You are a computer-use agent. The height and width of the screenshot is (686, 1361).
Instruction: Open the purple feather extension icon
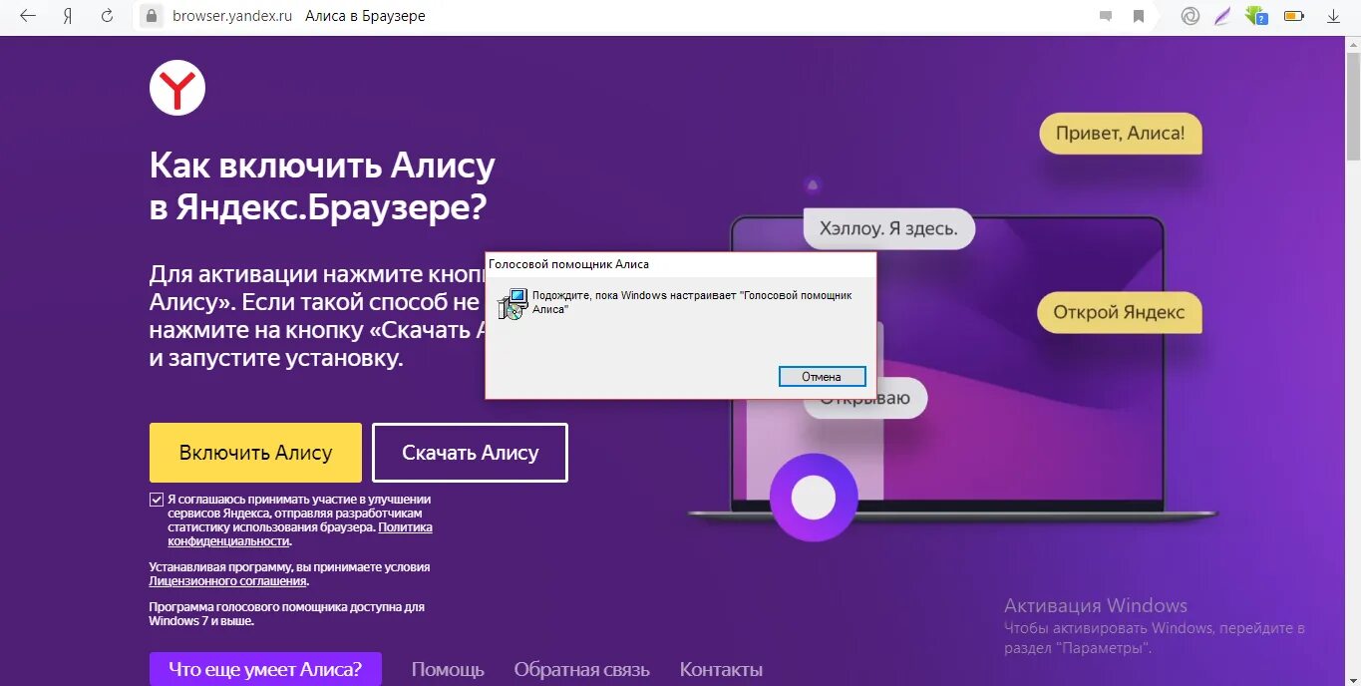coord(1223,16)
